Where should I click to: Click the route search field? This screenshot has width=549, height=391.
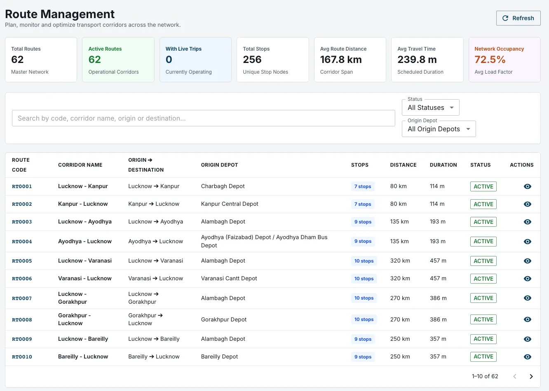click(204, 118)
